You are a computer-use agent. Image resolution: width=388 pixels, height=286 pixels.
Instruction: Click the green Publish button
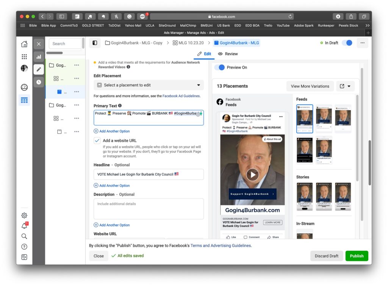pos(357,256)
